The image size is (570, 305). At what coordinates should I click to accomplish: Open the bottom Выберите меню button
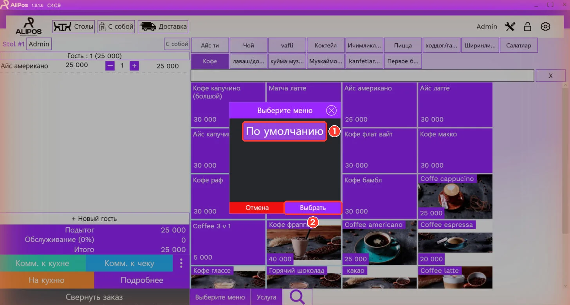220,297
